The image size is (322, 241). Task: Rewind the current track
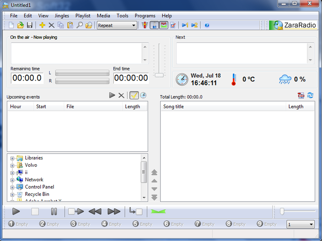95,211
